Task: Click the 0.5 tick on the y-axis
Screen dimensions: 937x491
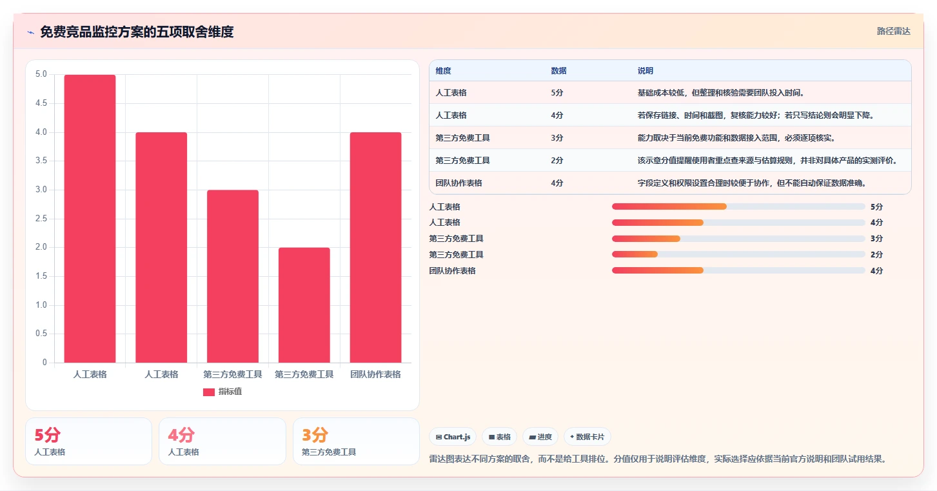Action: point(40,334)
